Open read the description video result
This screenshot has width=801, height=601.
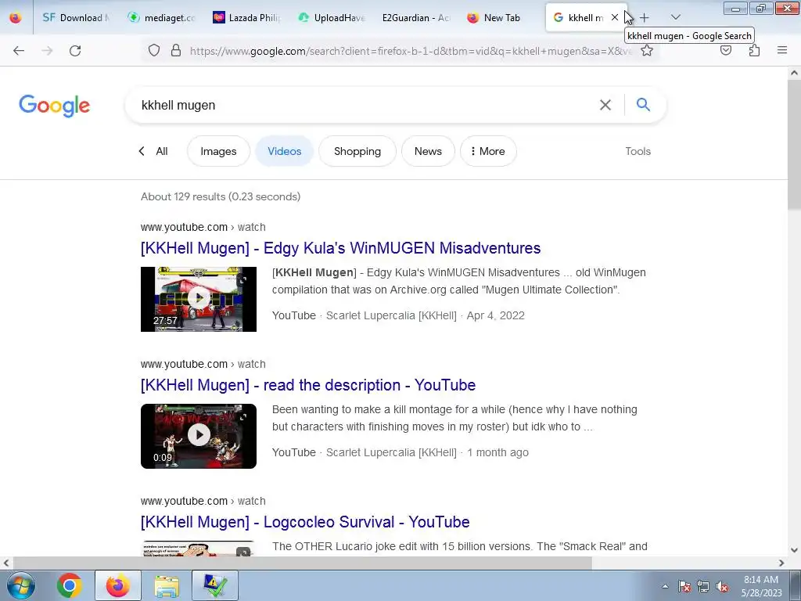click(308, 385)
